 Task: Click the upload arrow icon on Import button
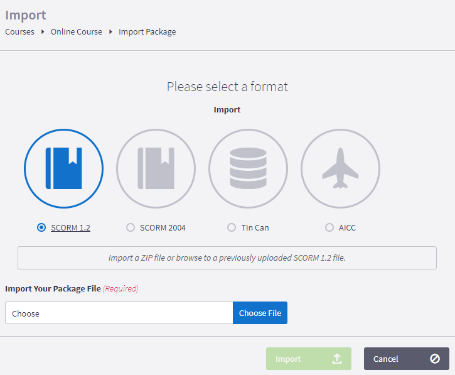point(336,359)
